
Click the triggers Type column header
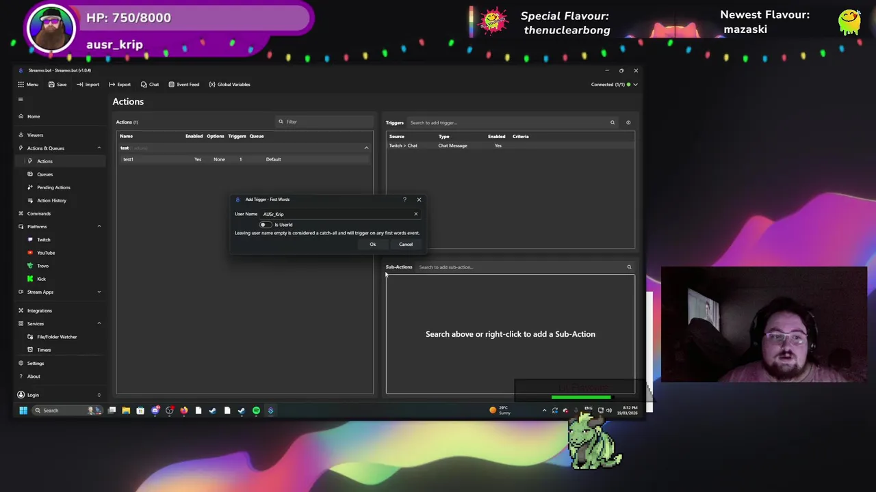coord(443,137)
